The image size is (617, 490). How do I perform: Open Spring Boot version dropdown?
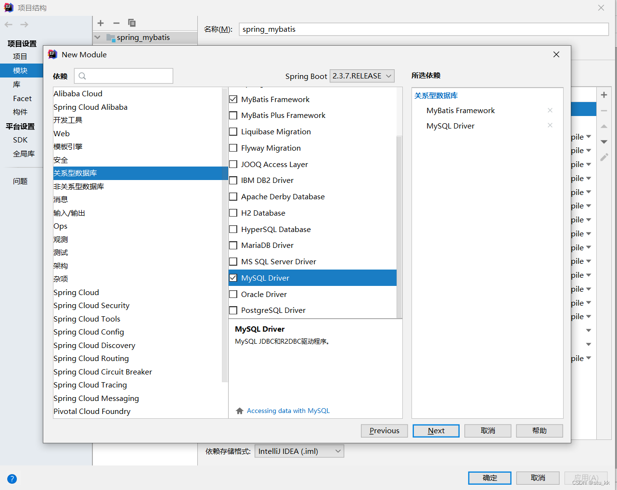click(x=362, y=76)
